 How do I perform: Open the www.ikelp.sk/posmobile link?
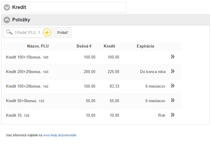pyautogui.click(x=60, y=135)
